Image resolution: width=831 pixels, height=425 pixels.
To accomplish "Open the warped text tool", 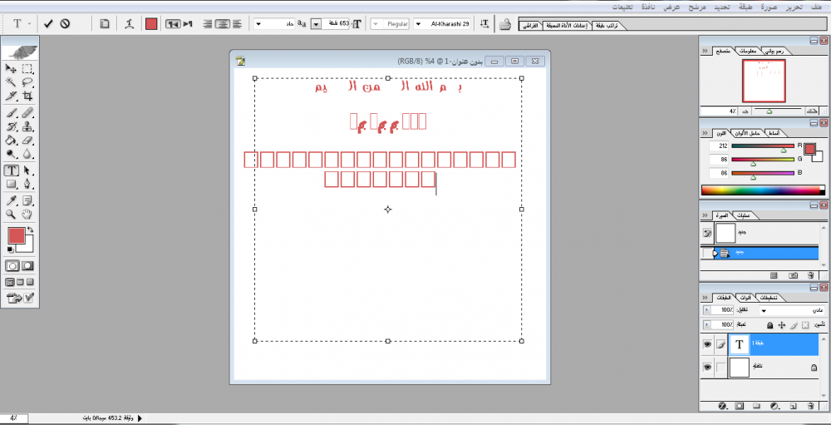I will (129, 24).
